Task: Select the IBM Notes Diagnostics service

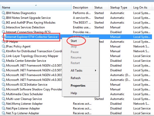Action: (21, 13)
